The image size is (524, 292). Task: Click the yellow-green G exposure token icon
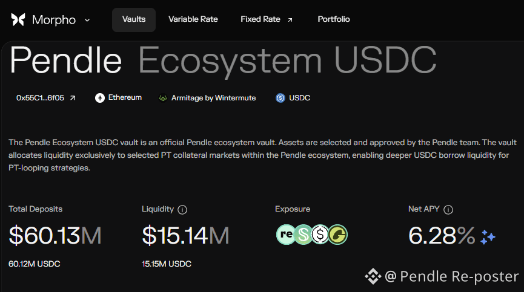click(338, 235)
